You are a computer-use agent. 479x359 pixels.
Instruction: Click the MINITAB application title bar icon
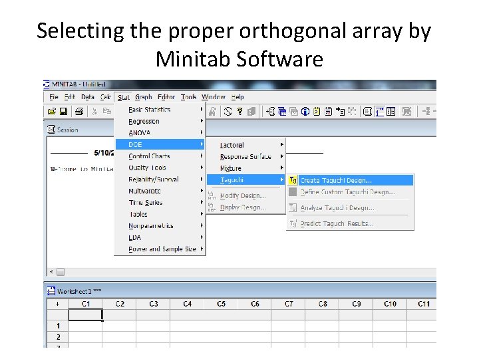[x=47, y=84]
